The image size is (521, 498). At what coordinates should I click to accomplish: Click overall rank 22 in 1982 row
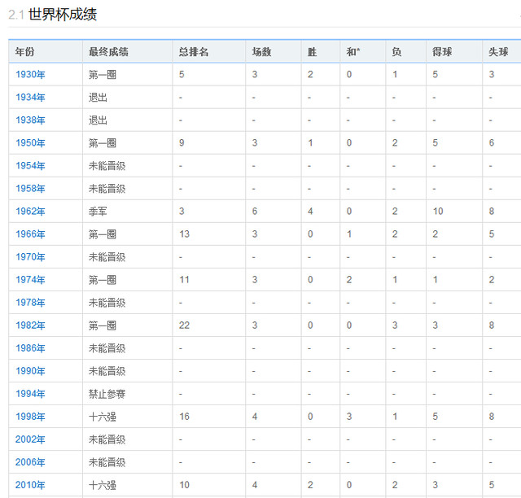coord(185,325)
